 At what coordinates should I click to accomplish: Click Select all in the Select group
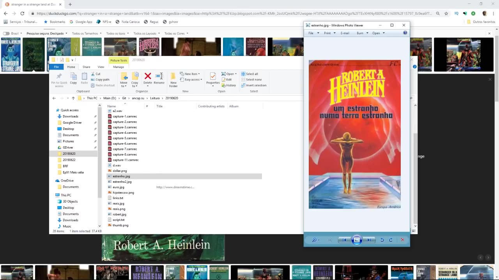(249, 74)
